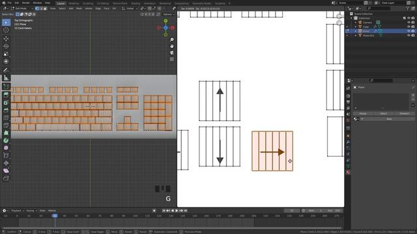The image size is (417, 234).
Task: Enable face select mode
Action: (45, 8)
